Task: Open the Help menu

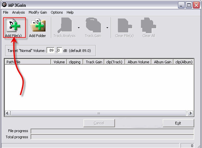Action: [x=70, y=12]
